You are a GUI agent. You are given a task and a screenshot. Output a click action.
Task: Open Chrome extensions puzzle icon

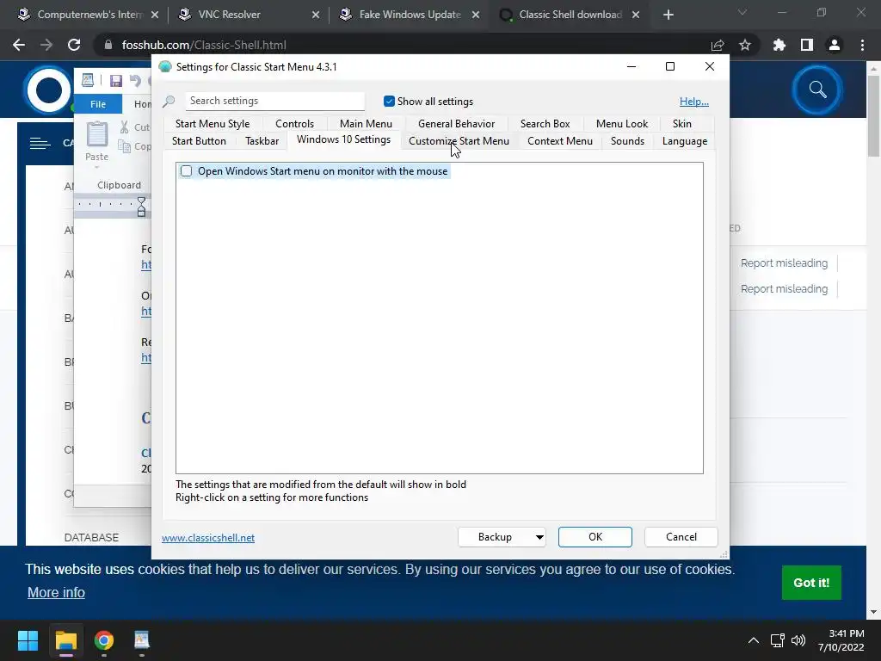[x=779, y=45]
